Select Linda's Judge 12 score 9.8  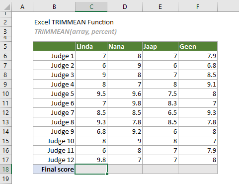click(x=91, y=160)
